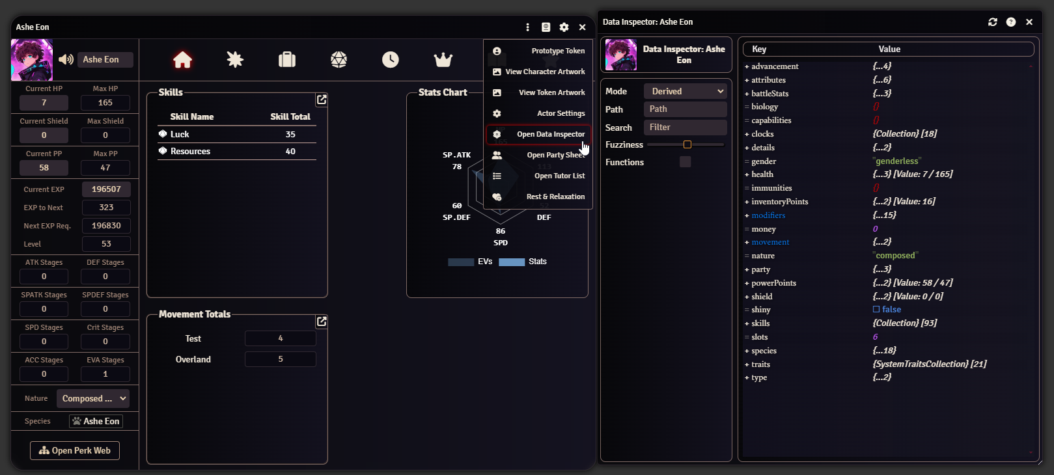Viewport: 1054px width, 475px height.
Task: Toggle the EVs legend in Stats Chart
Action: 470,262
